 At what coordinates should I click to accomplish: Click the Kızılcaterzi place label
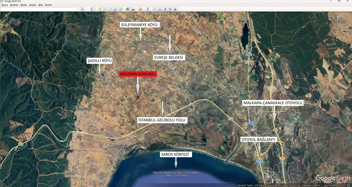[339, 21]
